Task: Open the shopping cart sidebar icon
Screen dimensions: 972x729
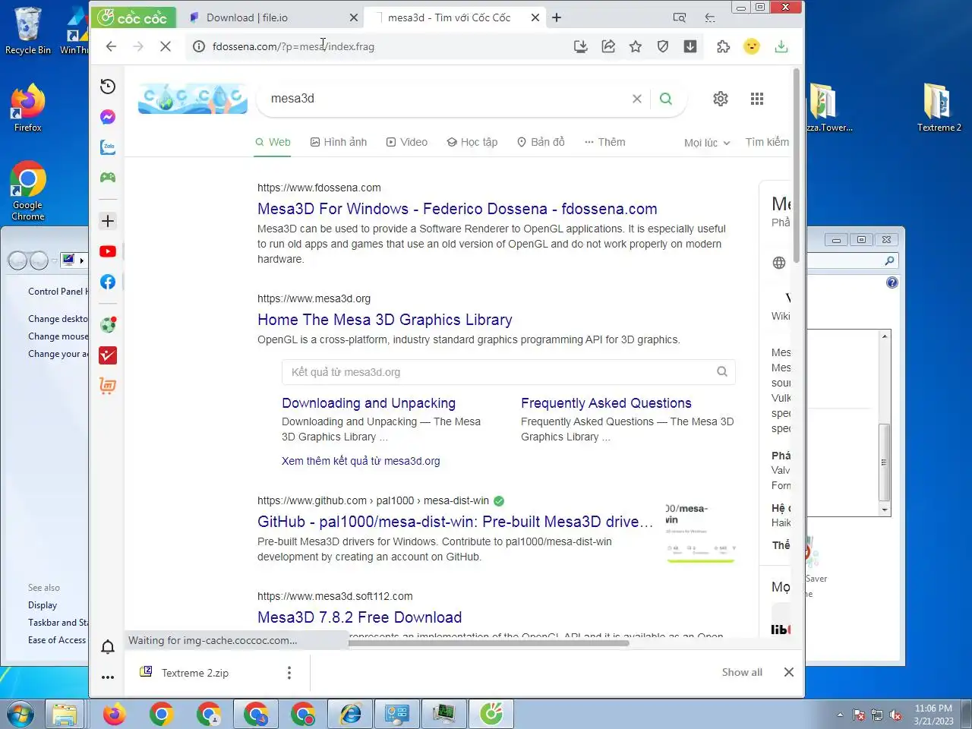Action: (x=108, y=386)
